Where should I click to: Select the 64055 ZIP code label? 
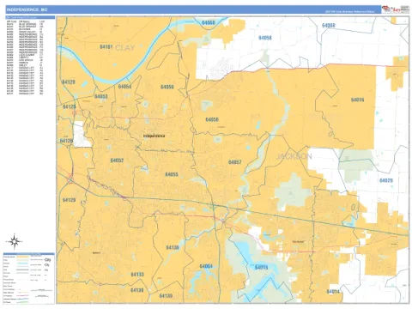[172, 174]
